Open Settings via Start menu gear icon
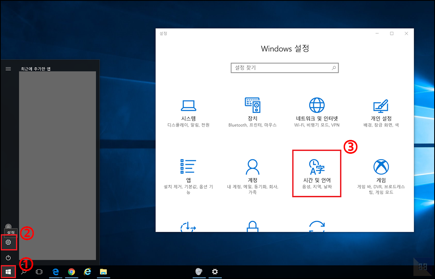 (8, 243)
